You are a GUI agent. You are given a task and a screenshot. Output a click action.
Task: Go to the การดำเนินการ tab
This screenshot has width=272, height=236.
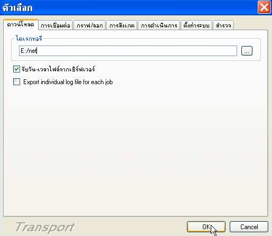click(x=159, y=25)
